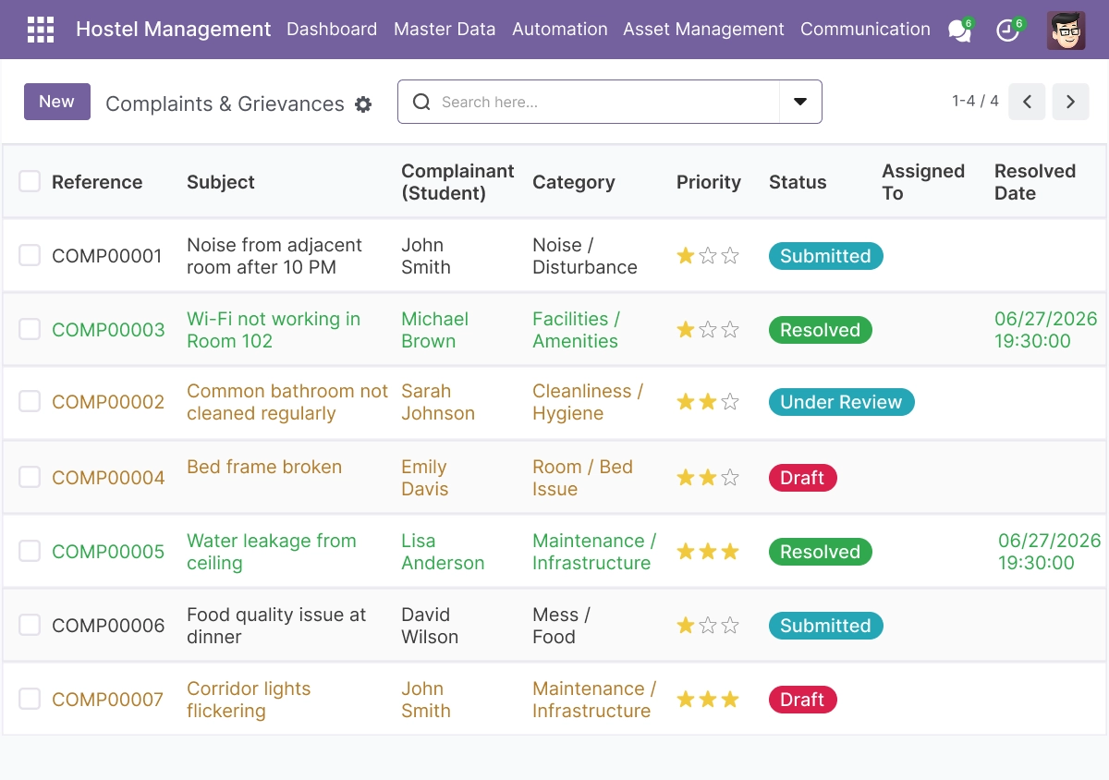Viewport: 1109px width, 780px height.
Task: Open Water leakage from ceiling complaint
Action: (x=272, y=552)
